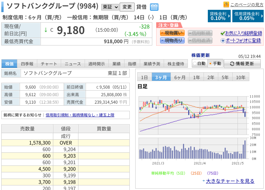Open the ポートフォリオに登録 link
265x190 pixels.
[x=243, y=41]
